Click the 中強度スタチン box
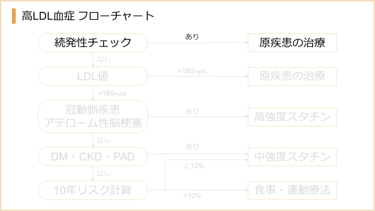375x211 pixels. tap(292, 157)
